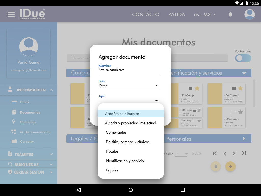Click the next page chevron

[x=234, y=153]
